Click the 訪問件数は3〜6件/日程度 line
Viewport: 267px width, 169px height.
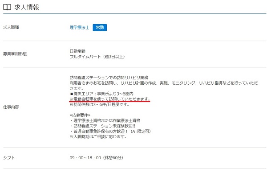(100, 104)
